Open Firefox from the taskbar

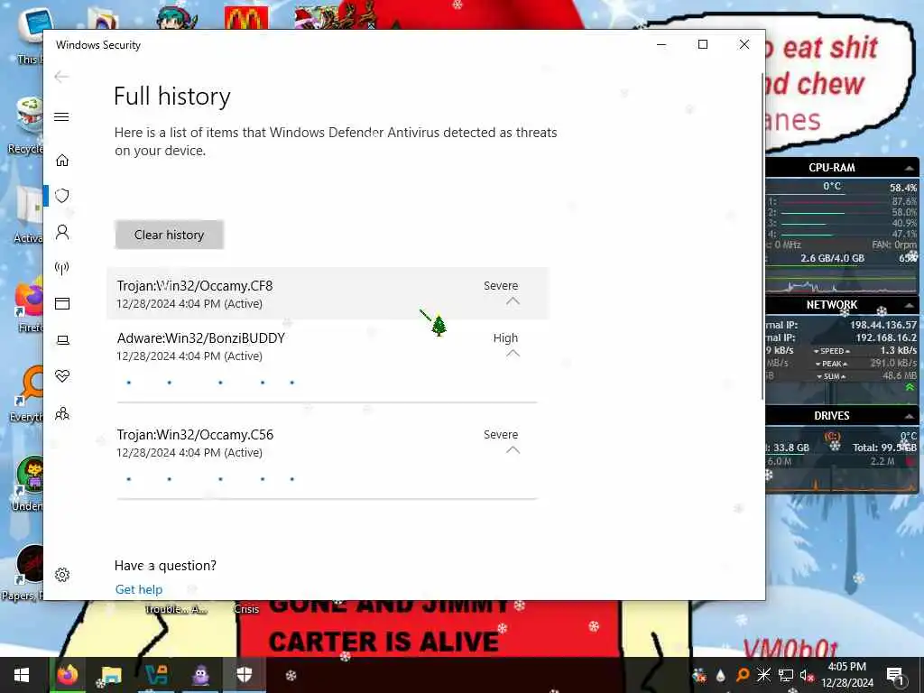coord(67,675)
